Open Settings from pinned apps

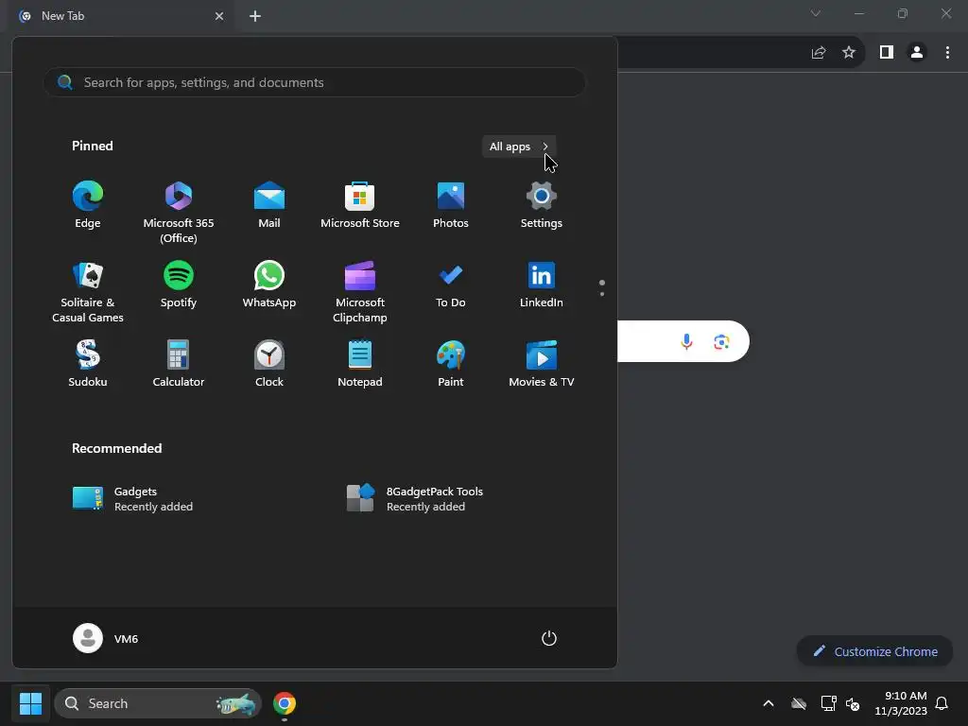[x=542, y=205]
